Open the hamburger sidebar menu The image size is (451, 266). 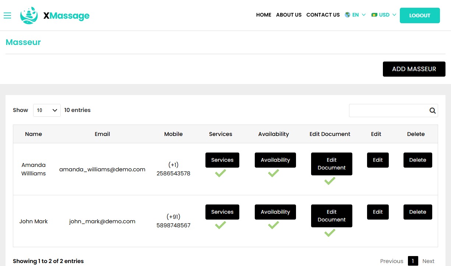(7, 15)
